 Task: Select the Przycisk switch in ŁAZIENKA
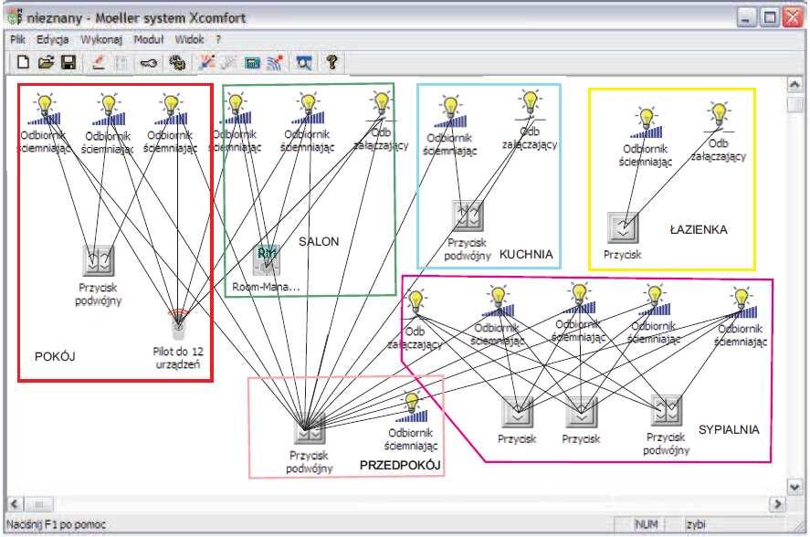[623, 227]
